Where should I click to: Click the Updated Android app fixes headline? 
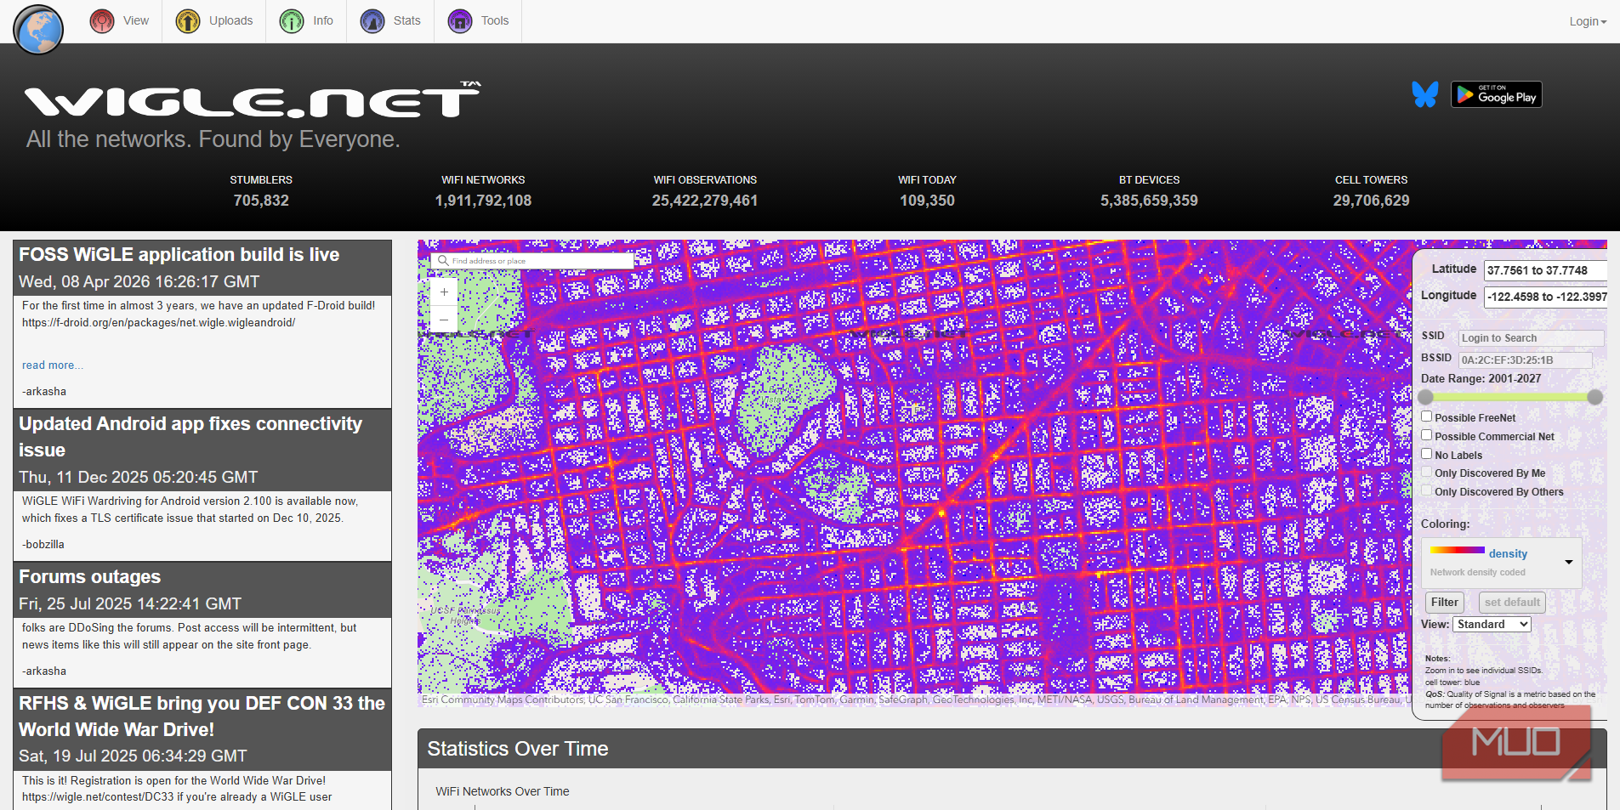[x=190, y=436]
